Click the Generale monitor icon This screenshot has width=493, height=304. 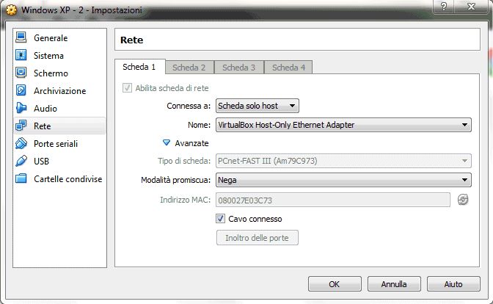[21, 37]
